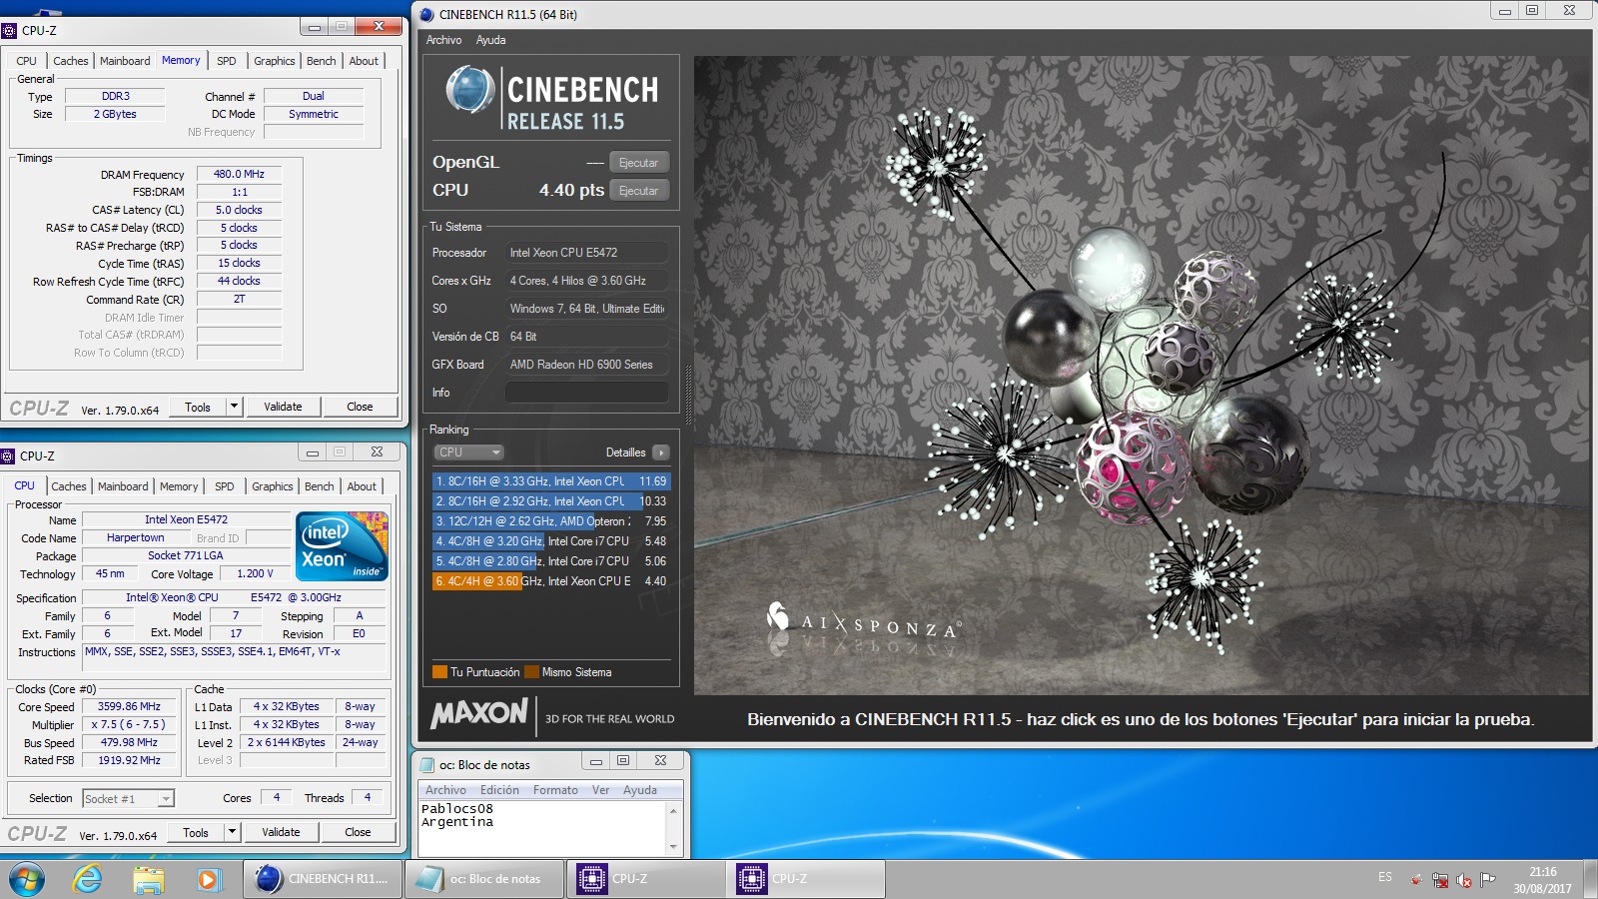Click Notepad text area with Pablocs08
Image resolution: width=1598 pixels, height=899 pixels.
pyautogui.click(x=541, y=827)
